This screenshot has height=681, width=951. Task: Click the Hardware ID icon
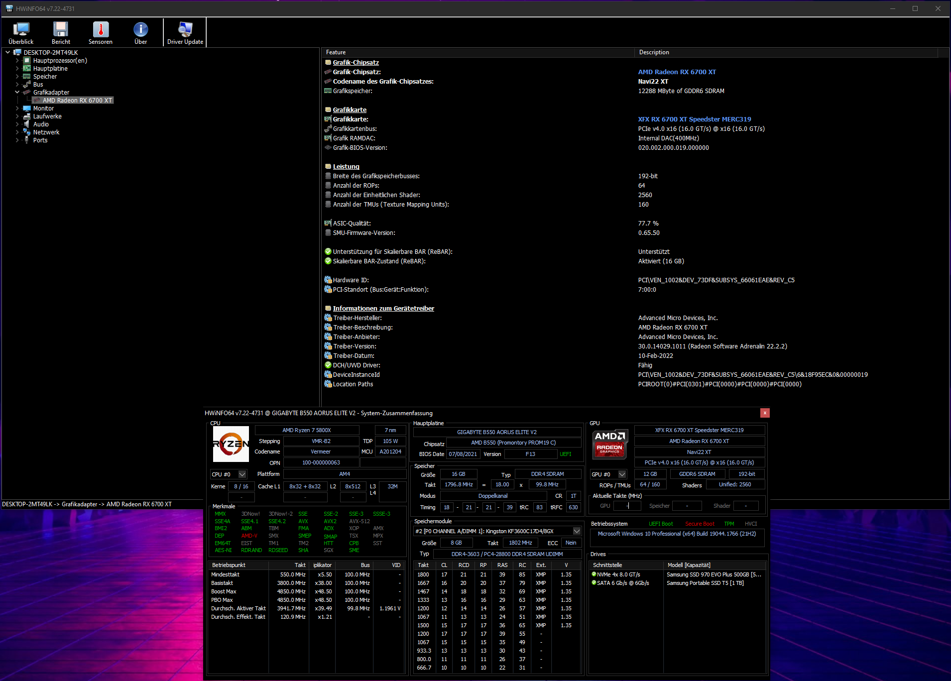[x=328, y=280]
